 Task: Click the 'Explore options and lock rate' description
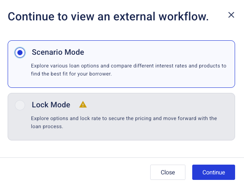pyautogui.click(x=124, y=122)
